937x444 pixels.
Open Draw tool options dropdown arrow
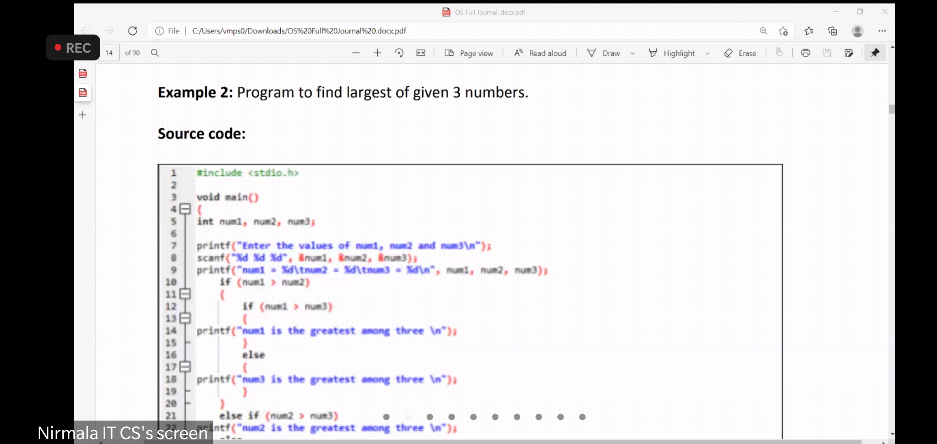coord(632,53)
